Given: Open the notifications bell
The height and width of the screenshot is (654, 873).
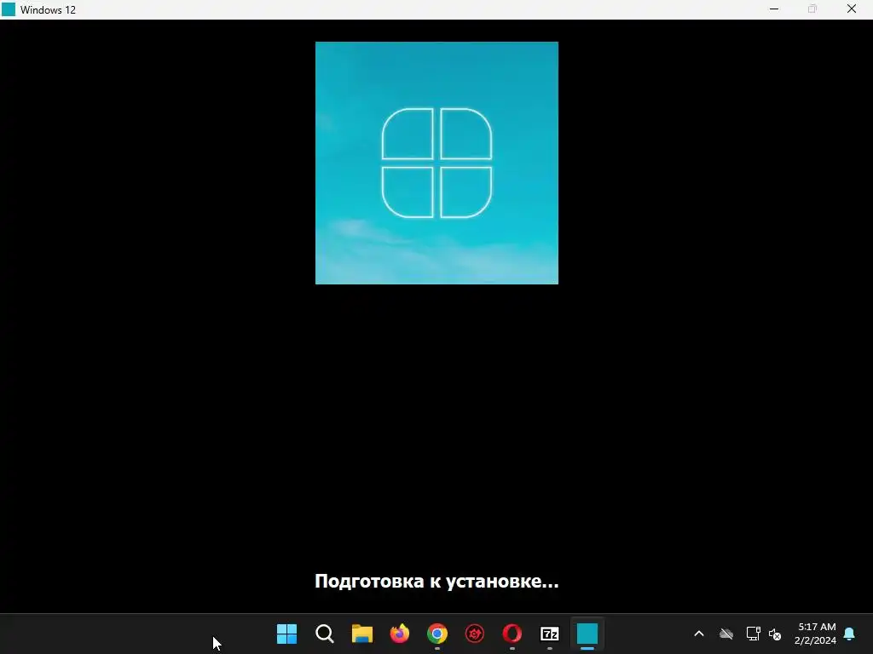Looking at the screenshot, I should 849,634.
